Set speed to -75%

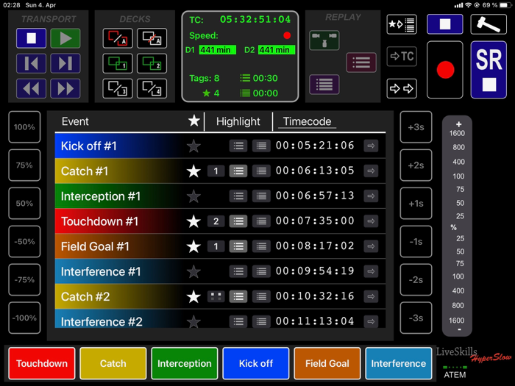[x=24, y=279]
